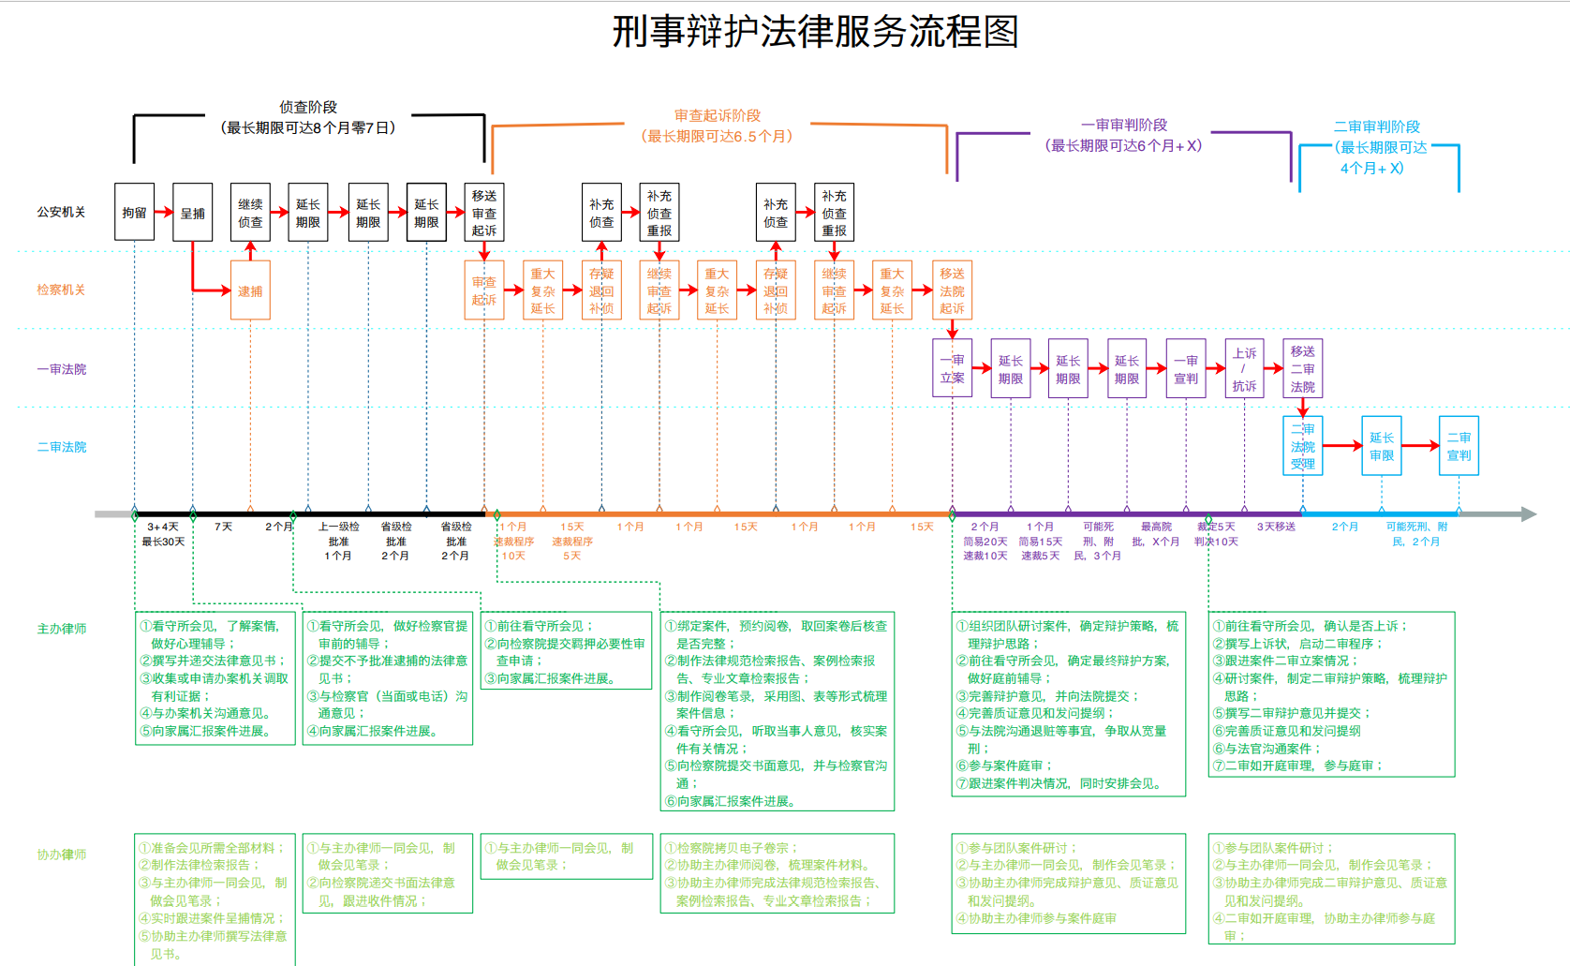Select the 主办律师 row label

coord(61,629)
